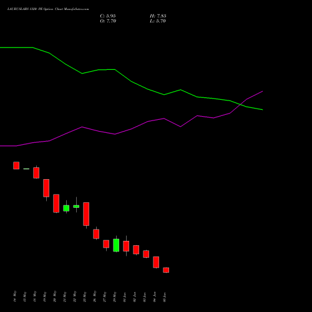Viewport: 312px width, 312px height.
Task: Click the red candlestick for 04 Jun
Action: pyautogui.click(x=156, y=262)
